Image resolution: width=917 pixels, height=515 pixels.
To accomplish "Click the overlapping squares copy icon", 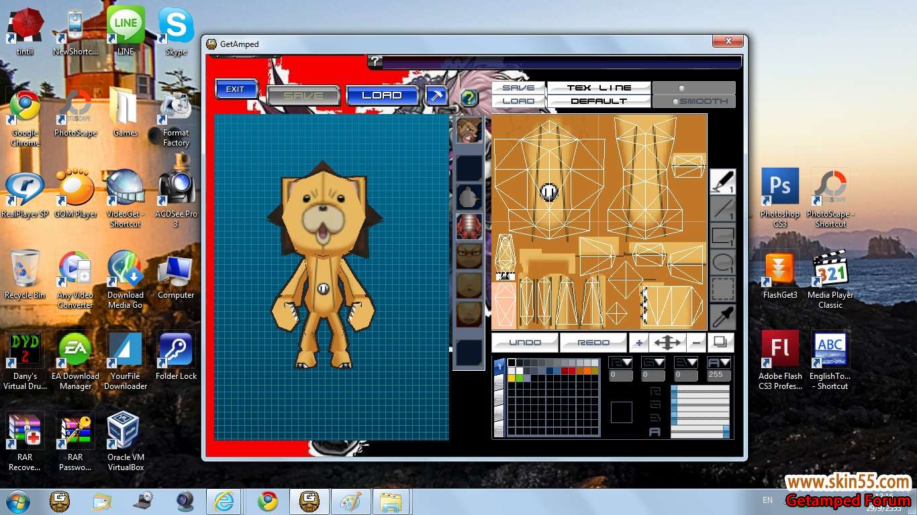I will click(x=720, y=343).
